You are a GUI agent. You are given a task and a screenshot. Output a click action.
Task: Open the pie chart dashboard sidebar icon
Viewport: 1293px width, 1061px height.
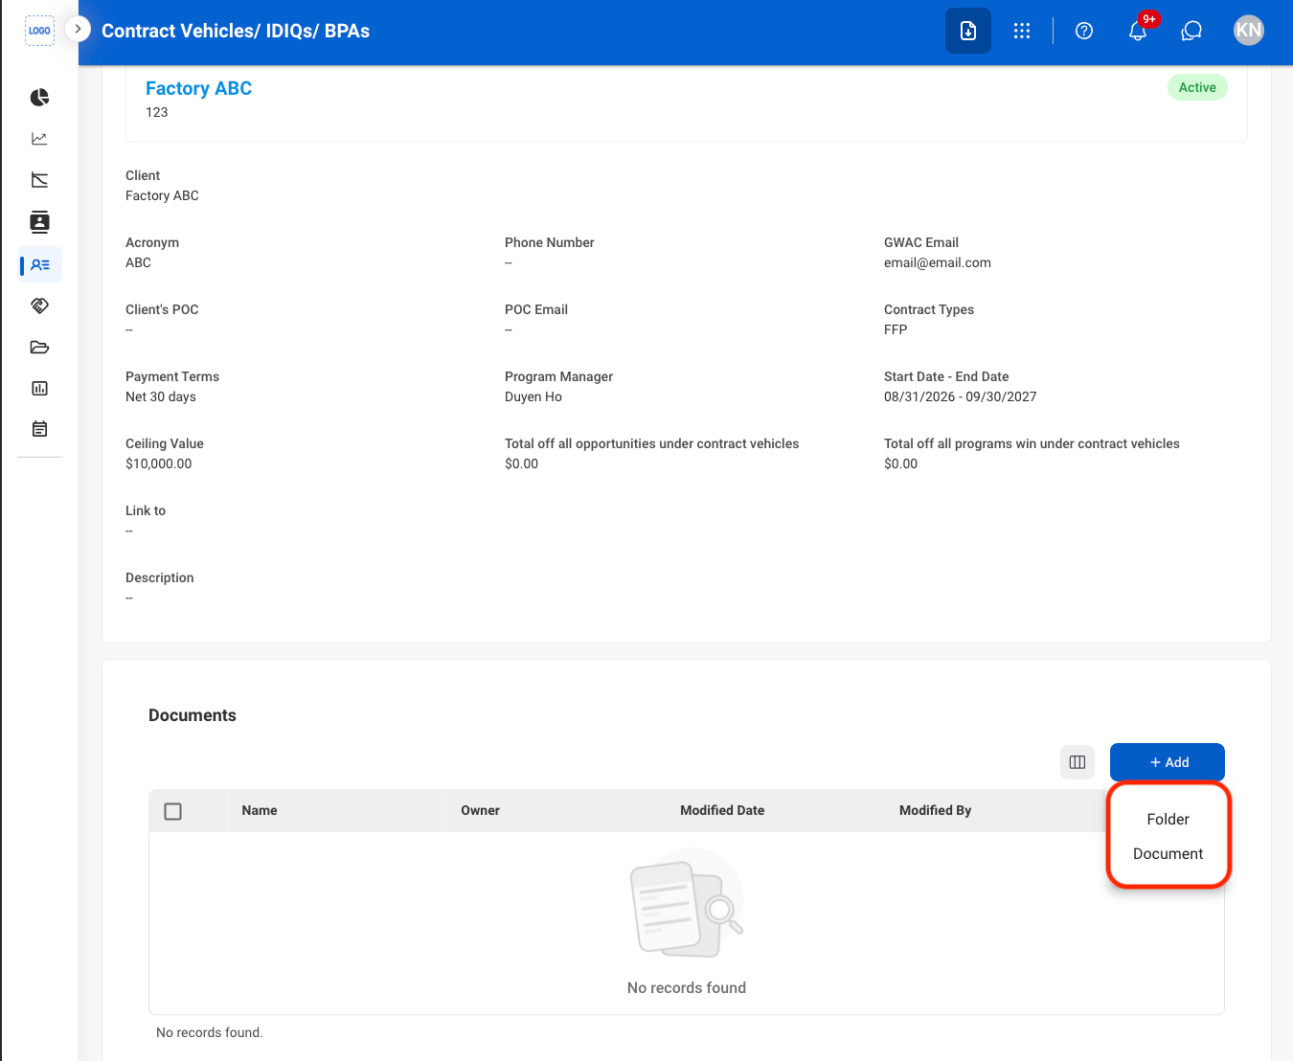39,98
